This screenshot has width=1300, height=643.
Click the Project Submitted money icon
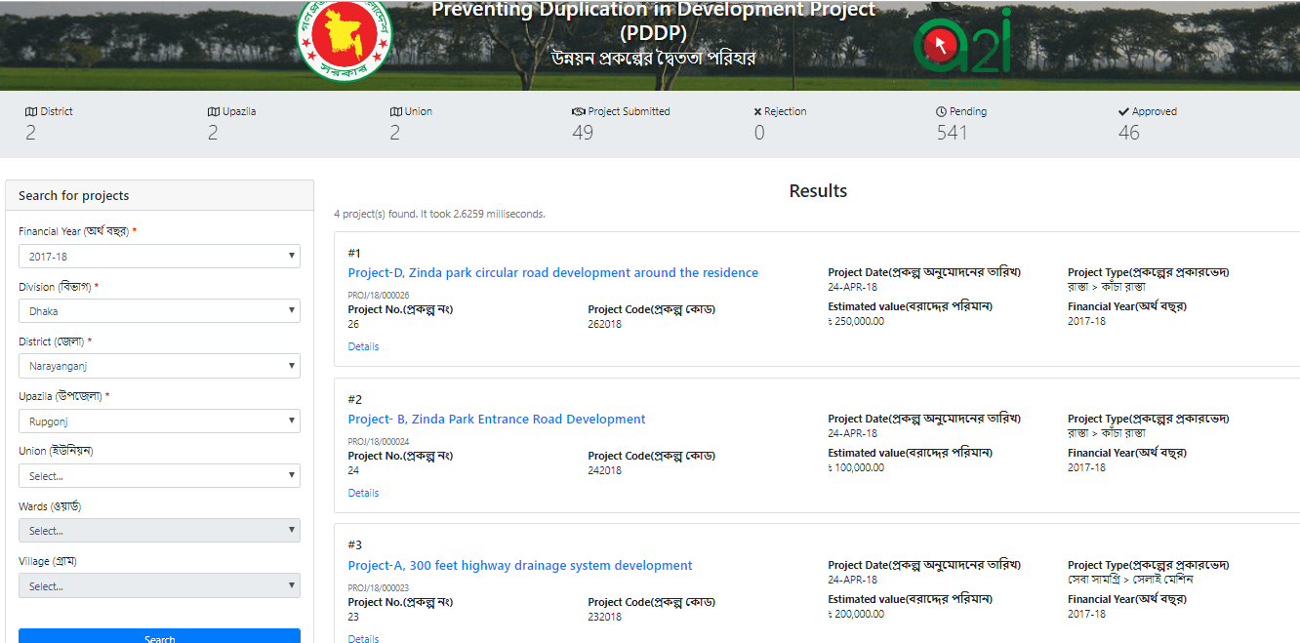click(x=578, y=112)
